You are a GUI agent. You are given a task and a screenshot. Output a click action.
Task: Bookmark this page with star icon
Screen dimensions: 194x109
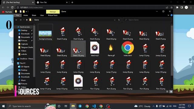172,7
